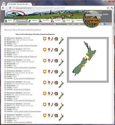
Task: Switch to the tsunami tab
Action: 56,21
